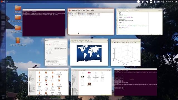Click the white circle indicator in the top panel
Screen dimensions: 178x100
pos(139,2)
